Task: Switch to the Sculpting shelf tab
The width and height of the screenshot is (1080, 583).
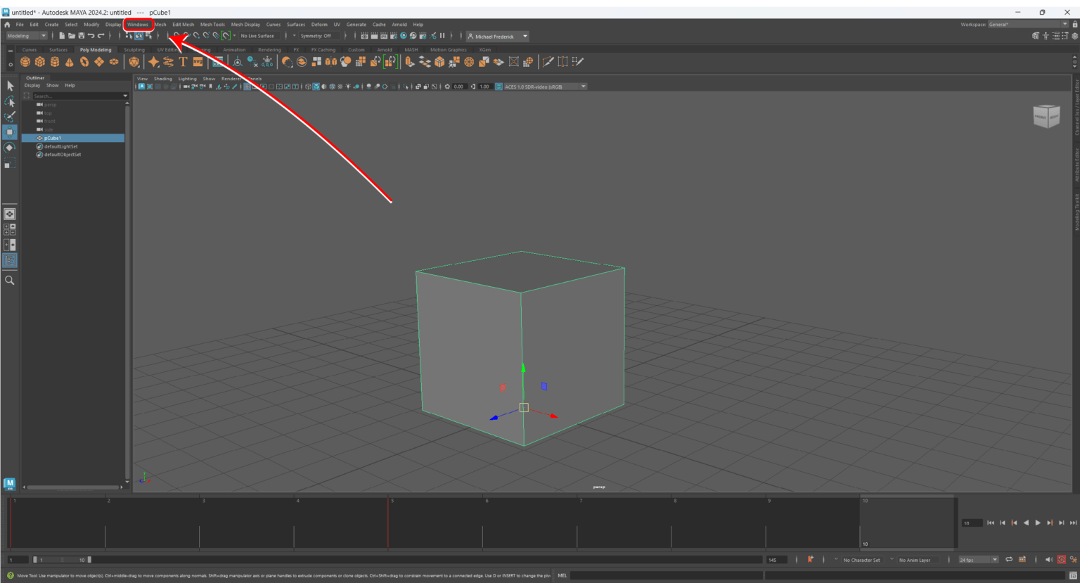Action: (134, 50)
